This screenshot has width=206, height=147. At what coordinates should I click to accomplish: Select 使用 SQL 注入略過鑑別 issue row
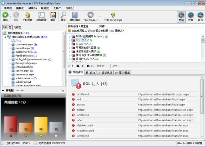(89, 55)
